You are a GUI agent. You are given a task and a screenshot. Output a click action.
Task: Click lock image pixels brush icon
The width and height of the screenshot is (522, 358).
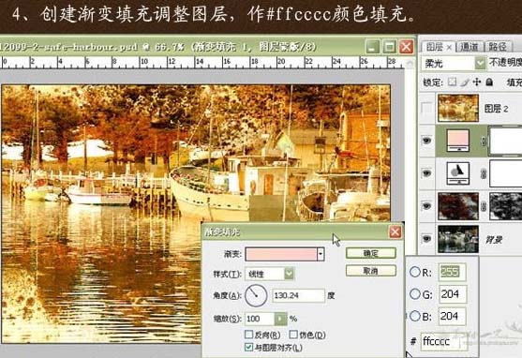pos(465,82)
